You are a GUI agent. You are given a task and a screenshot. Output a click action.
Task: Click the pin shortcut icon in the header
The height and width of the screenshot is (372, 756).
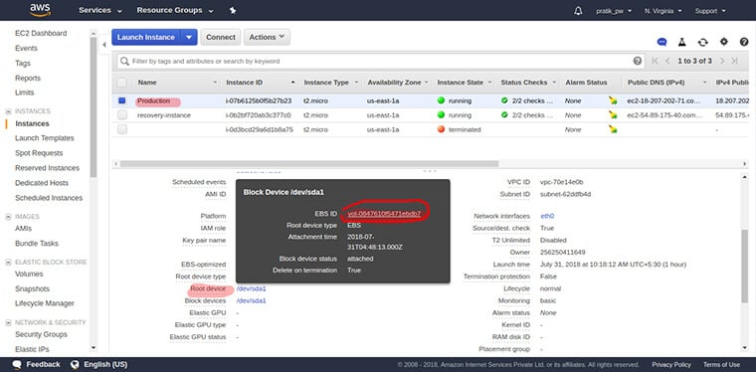(x=233, y=10)
